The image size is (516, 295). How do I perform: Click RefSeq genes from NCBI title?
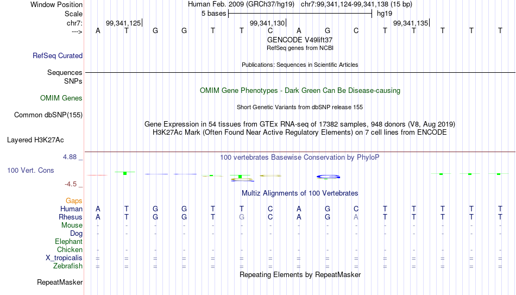click(x=300, y=48)
